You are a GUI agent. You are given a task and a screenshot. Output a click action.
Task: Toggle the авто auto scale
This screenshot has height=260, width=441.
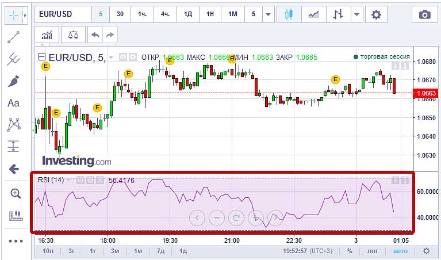coord(401,251)
